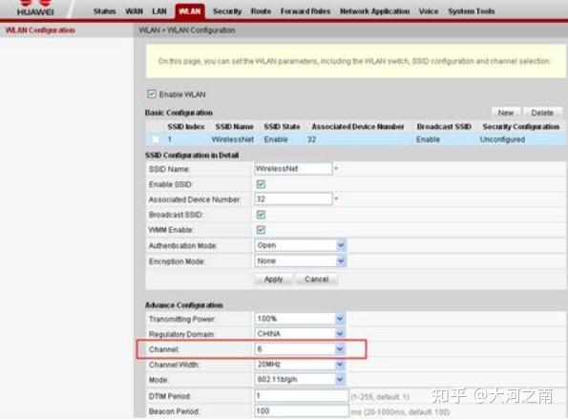
Task: Click the New SSID button
Action: click(506, 113)
